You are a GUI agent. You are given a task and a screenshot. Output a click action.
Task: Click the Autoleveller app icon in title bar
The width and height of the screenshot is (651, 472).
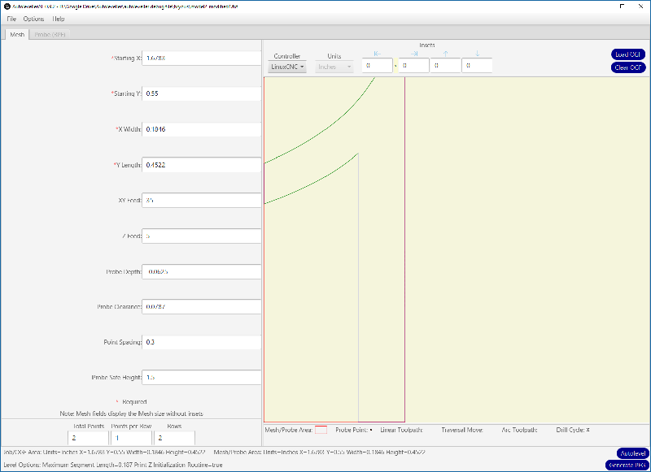click(x=6, y=5)
